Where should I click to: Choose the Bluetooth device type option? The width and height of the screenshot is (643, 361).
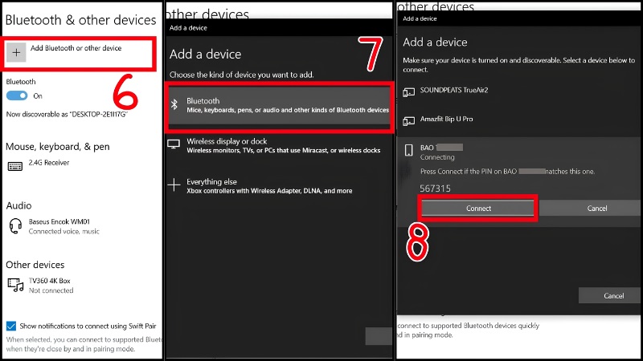click(x=279, y=105)
